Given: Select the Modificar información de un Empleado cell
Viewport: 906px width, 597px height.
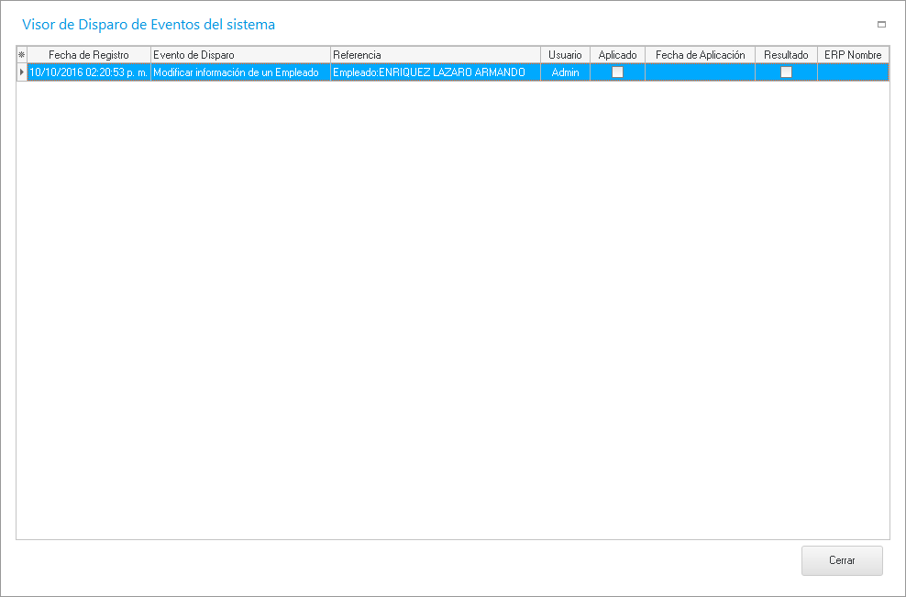Looking at the screenshot, I should (x=240, y=72).
